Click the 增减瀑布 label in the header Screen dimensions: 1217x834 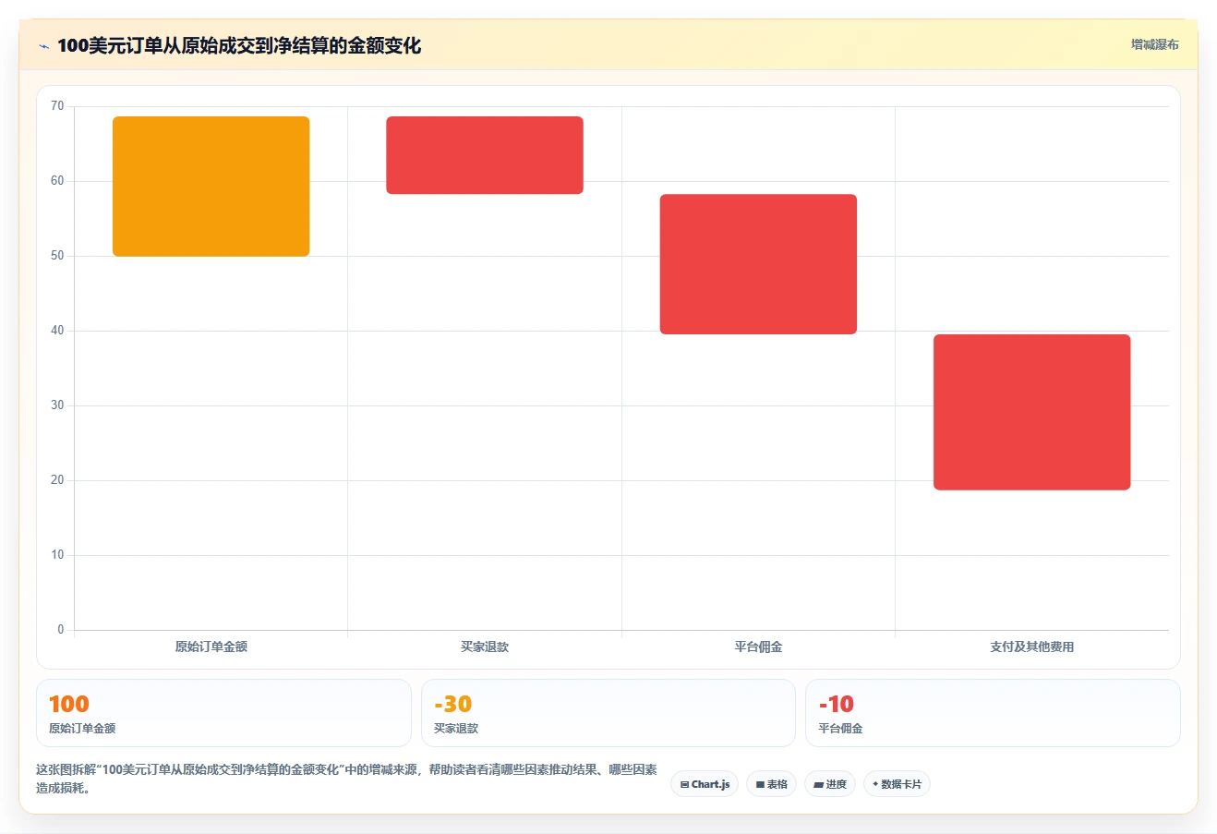[x=1155, y=44]
